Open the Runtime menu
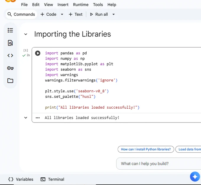The height and width of the screenshot is (185, 201). [x=81, y=5]
